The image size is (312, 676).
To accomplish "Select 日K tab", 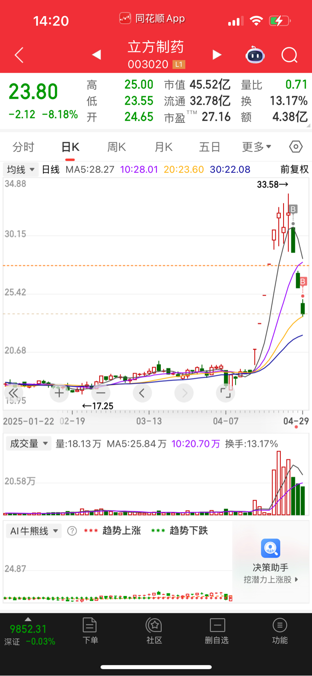I will tap(70, 147).
